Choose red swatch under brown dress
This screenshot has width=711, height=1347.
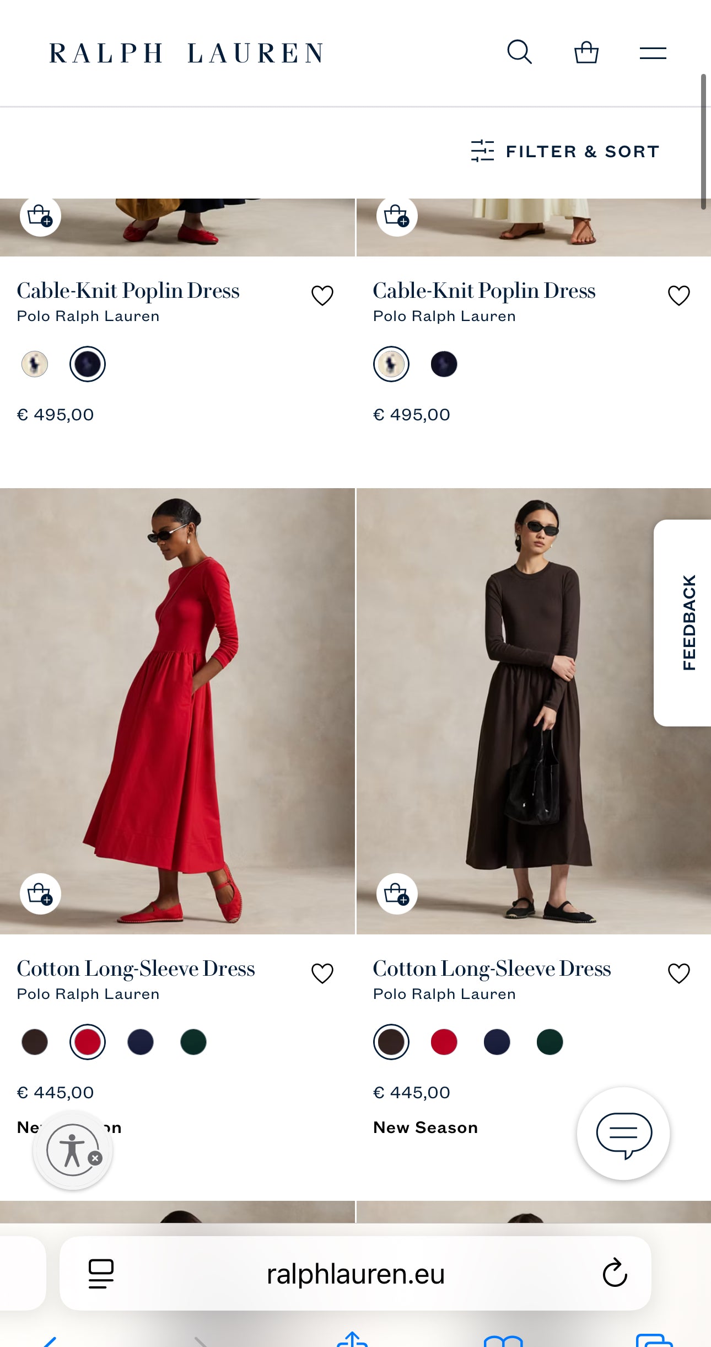click(444, 1042)
